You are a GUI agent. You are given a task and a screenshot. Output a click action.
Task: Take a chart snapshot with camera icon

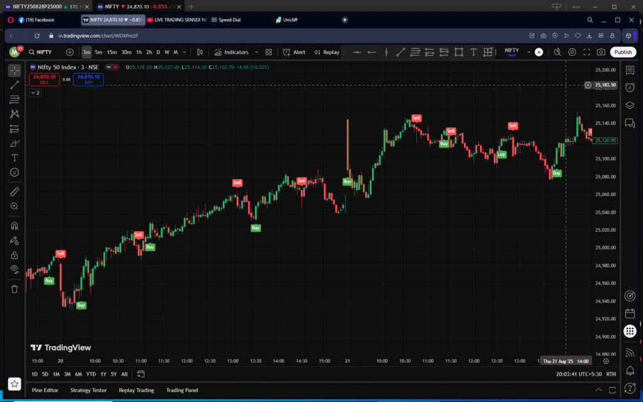[601, 52]
